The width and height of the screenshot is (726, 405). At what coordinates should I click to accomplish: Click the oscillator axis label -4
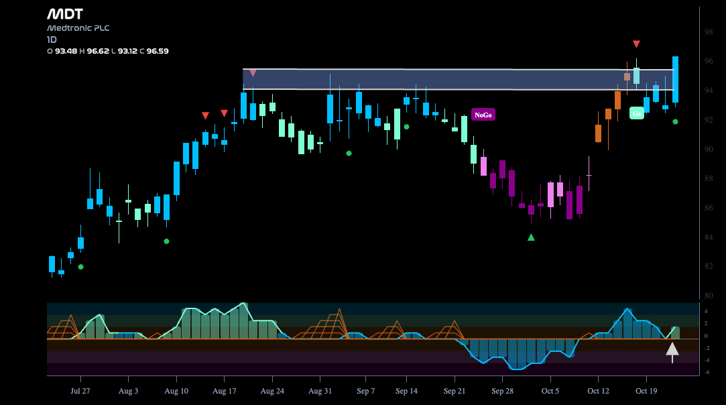(x=707, y=360)
